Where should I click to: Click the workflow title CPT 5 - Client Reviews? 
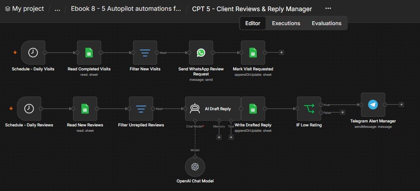[x=252, y=9]
